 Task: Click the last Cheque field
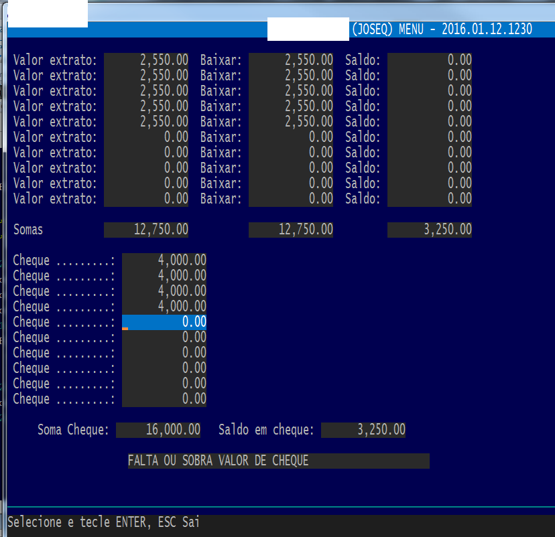[164, 399]
